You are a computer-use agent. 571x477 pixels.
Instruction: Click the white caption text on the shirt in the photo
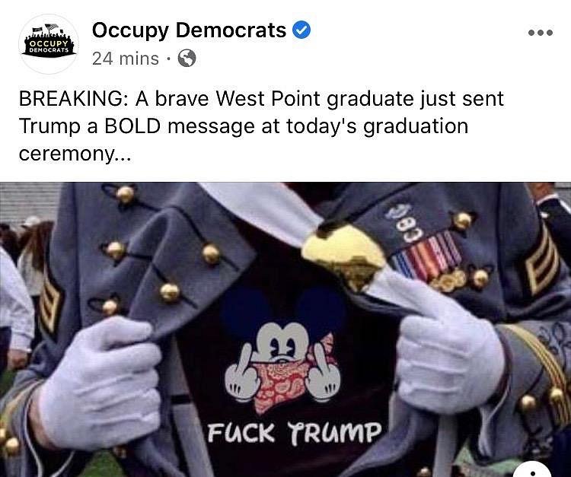click(x=294, y=433)
